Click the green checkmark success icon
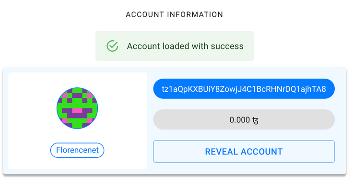Screen dimensions: 353x178 point(112,46)
